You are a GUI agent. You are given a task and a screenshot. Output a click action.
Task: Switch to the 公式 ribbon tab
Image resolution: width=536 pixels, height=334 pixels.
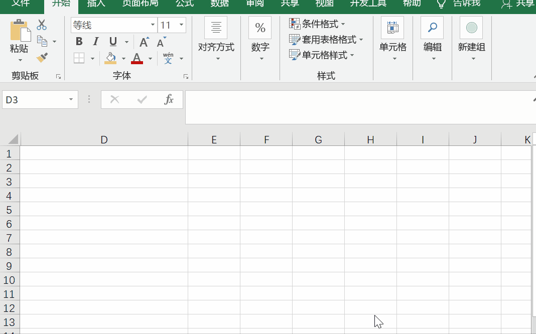tap(185, 4)
